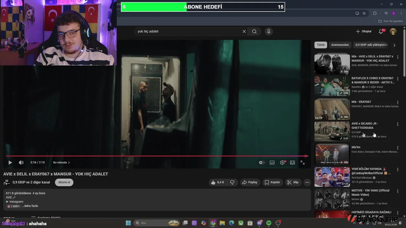Viewport: 406px width, 228px height.
Task: Open the YouTube account avatar menu
Action: (x=393, y=31)
